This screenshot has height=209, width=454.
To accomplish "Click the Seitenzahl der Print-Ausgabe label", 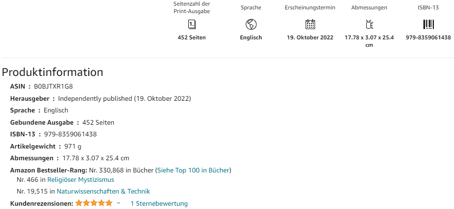I will 192,8.
